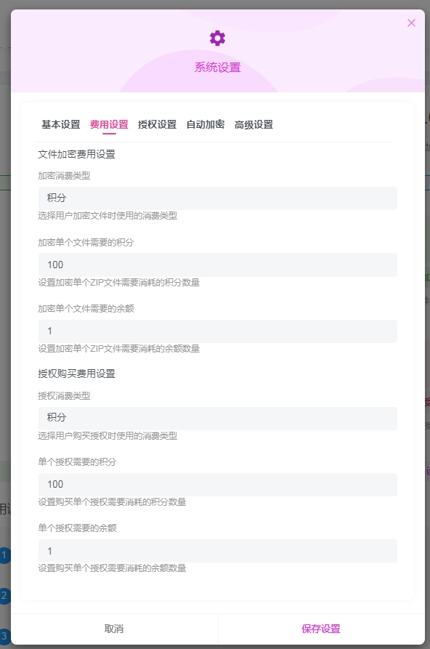Click the 授权消费类型 label
The image size is (430, 649).
click(x=64, y=396)
